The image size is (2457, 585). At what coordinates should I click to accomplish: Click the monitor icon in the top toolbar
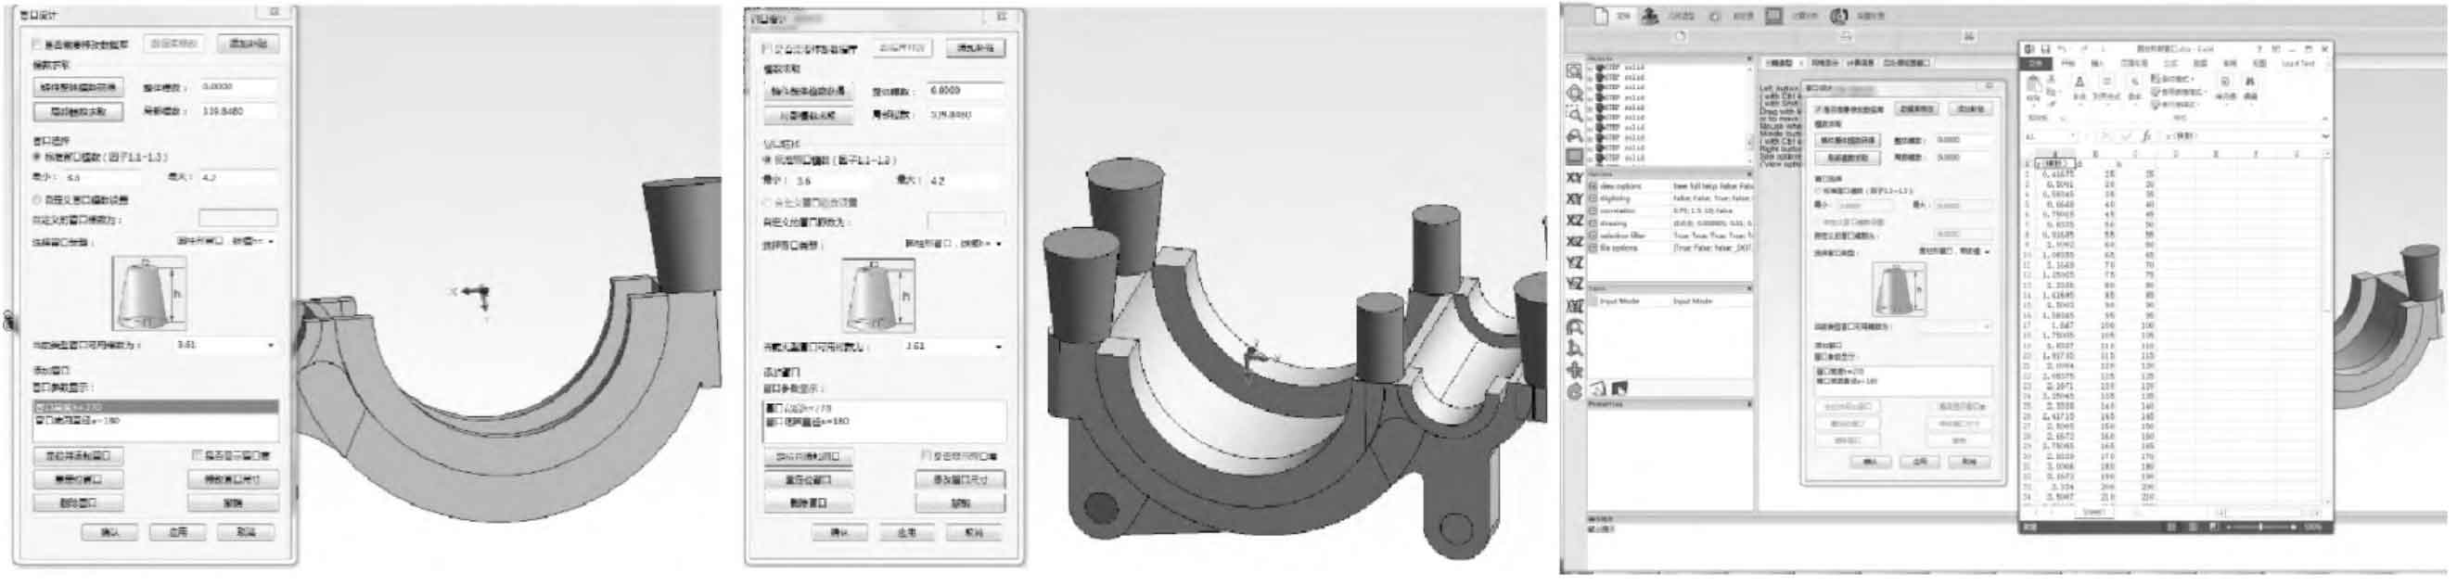[1773, 15]
